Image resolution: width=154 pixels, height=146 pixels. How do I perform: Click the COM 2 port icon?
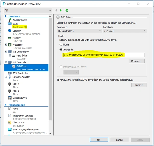point(10,91)
